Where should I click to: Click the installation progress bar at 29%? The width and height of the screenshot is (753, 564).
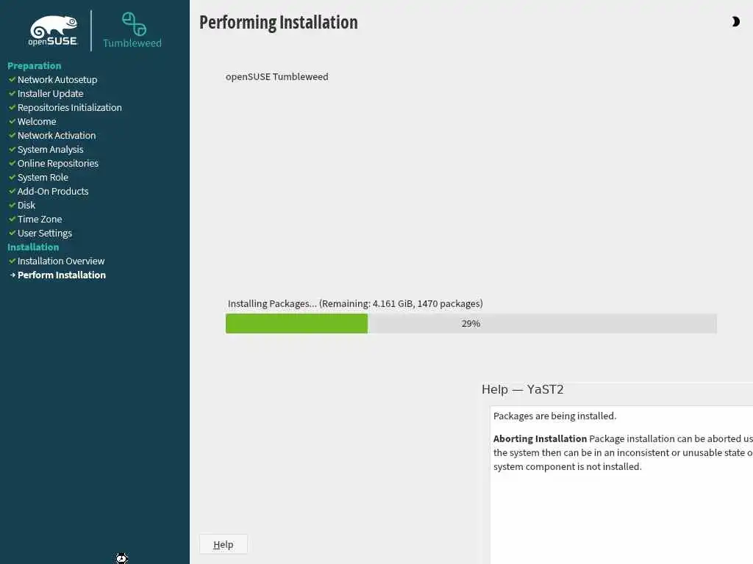pos(471,324)
